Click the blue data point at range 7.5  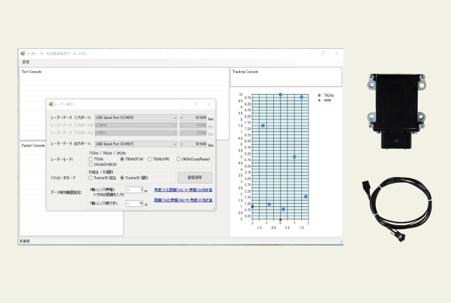pyautogui.click(x=263, y=125)
